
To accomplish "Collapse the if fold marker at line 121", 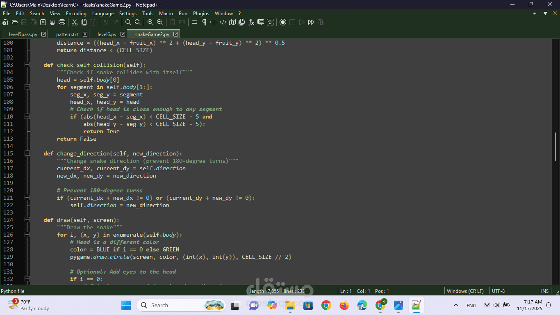I will (x=27, y=198).
